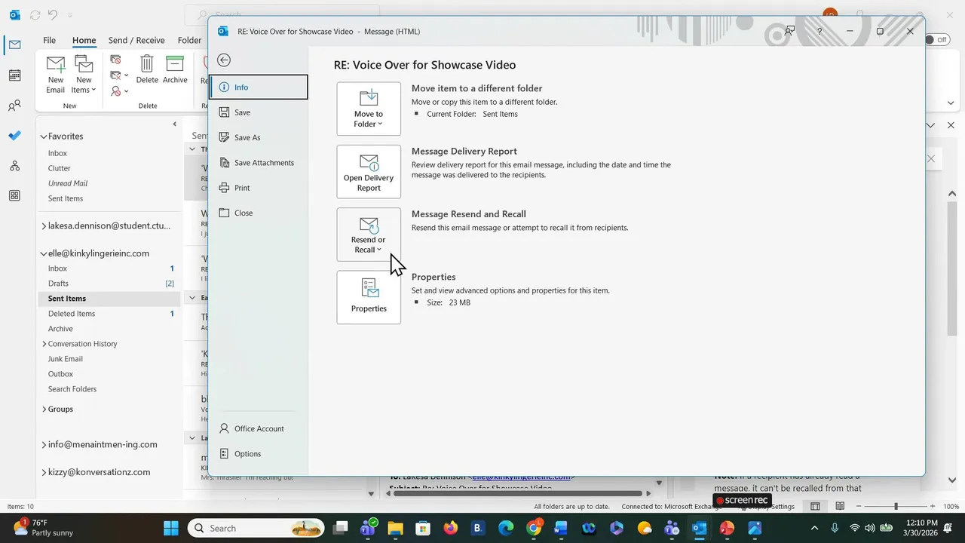Open the Calendar view in Outlook sidebar

tap(14, 75)
